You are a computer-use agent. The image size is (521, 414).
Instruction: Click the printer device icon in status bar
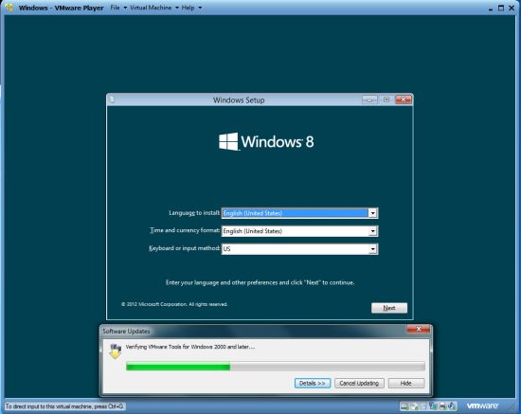(443, 406)
